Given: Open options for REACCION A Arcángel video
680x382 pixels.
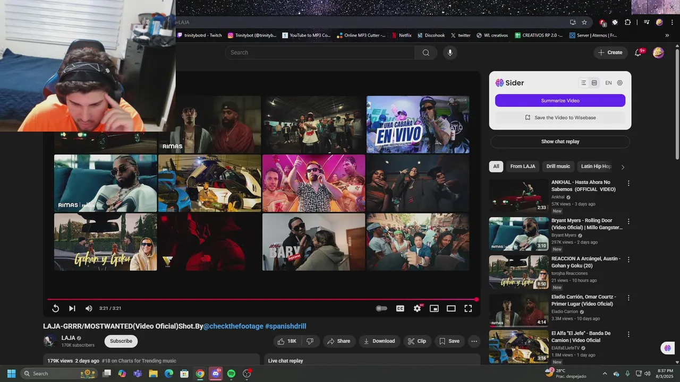Looking at the screenshot, I should point(628,259).
